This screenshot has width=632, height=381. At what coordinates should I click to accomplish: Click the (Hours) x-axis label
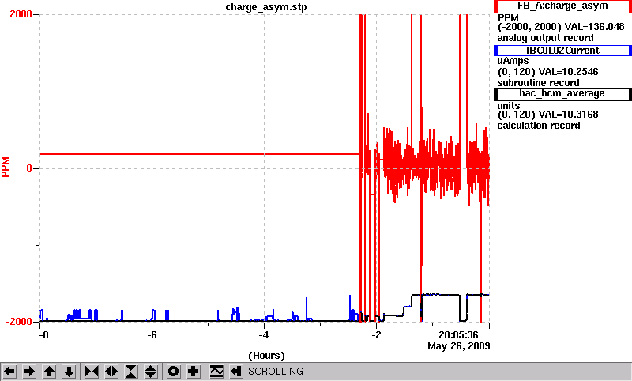coord(266,356)
